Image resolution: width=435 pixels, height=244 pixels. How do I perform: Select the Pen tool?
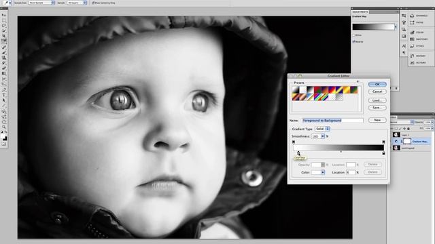point(4,89)
